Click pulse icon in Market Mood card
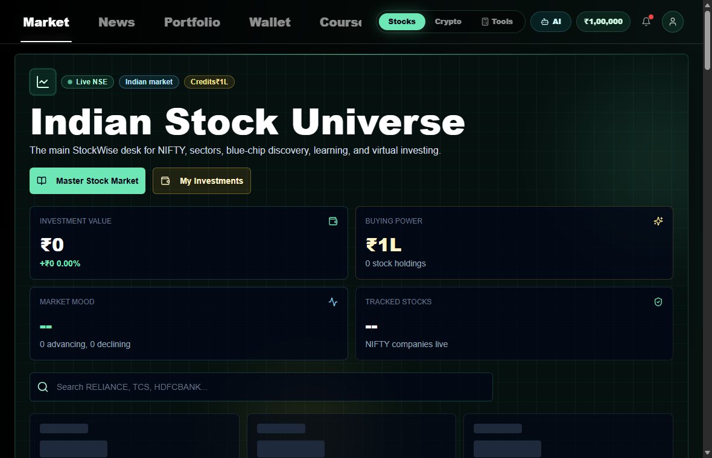 [333, 302]
